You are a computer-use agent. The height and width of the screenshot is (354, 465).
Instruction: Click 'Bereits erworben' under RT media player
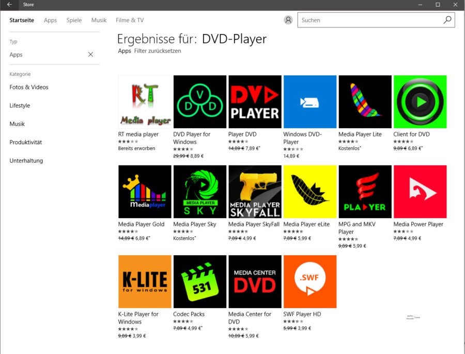(136, 148)
